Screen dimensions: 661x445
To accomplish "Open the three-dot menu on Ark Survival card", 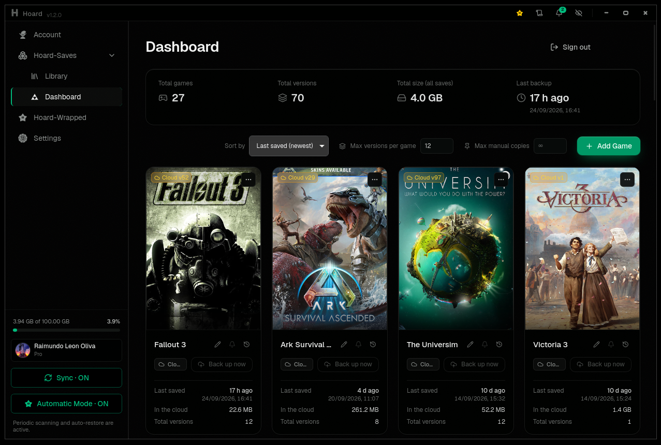I will click(375, 180).
